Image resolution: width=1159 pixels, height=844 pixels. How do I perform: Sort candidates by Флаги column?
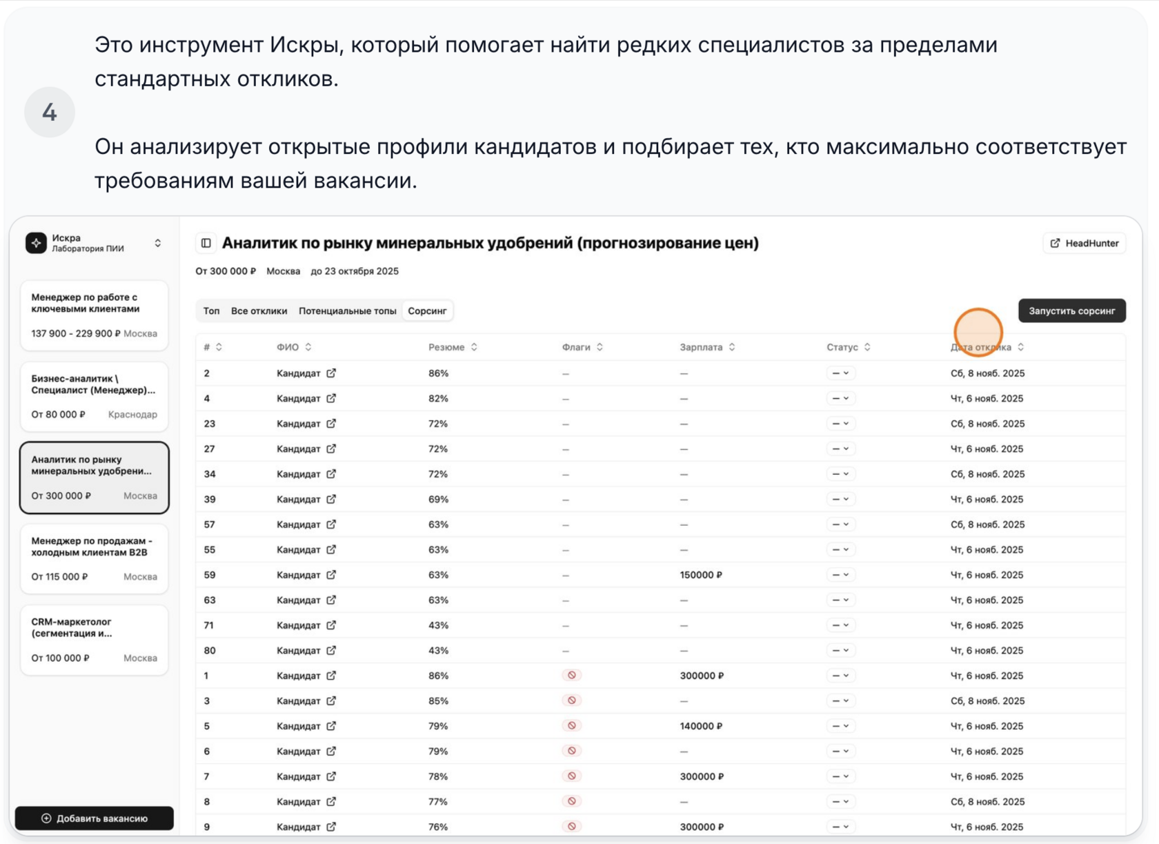point(582,347)
